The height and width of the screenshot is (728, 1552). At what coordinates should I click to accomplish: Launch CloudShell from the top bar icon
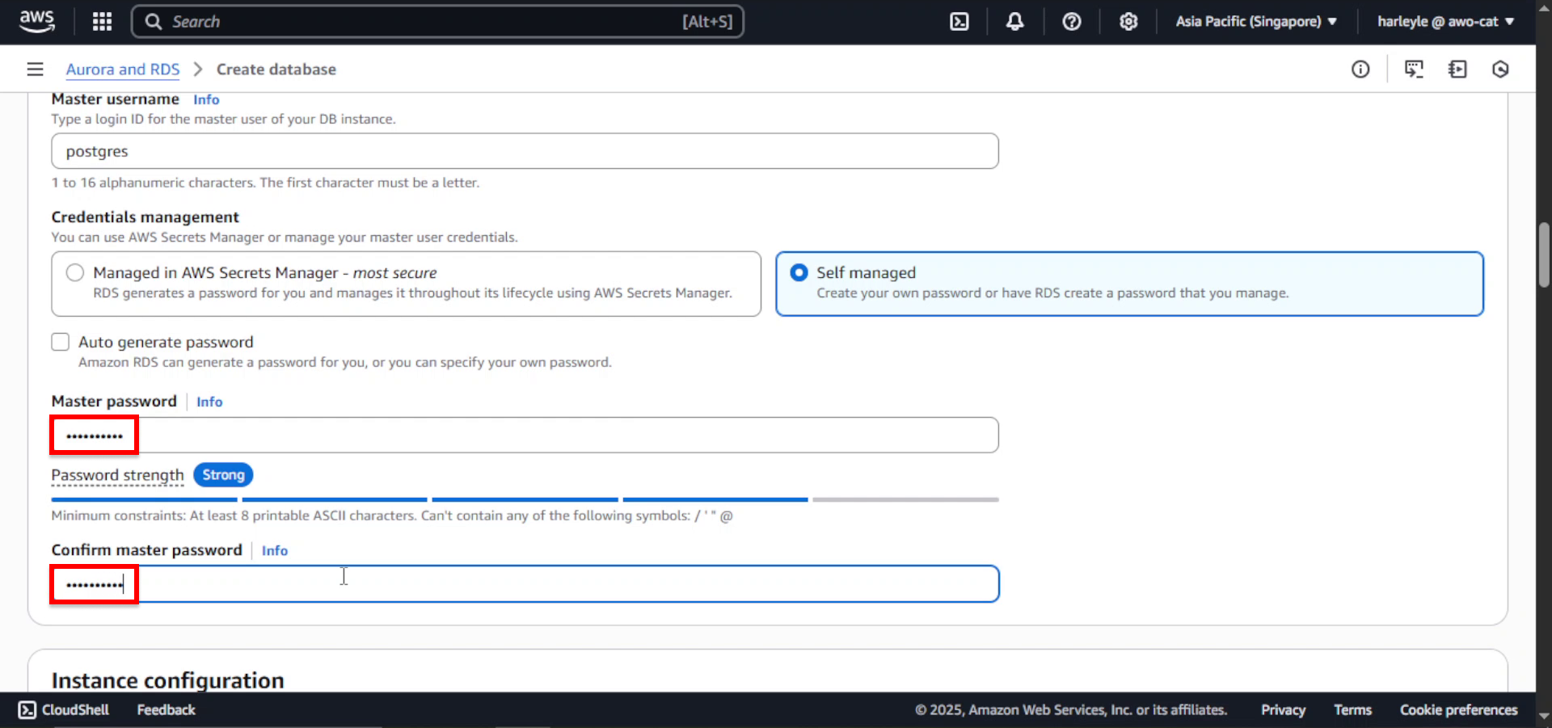(x=959, y=22)
